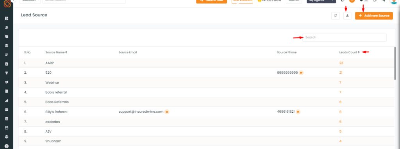Open the address book icon in sidebar
The height and width of the screenshot is (149, 400).
pos(7,64)
